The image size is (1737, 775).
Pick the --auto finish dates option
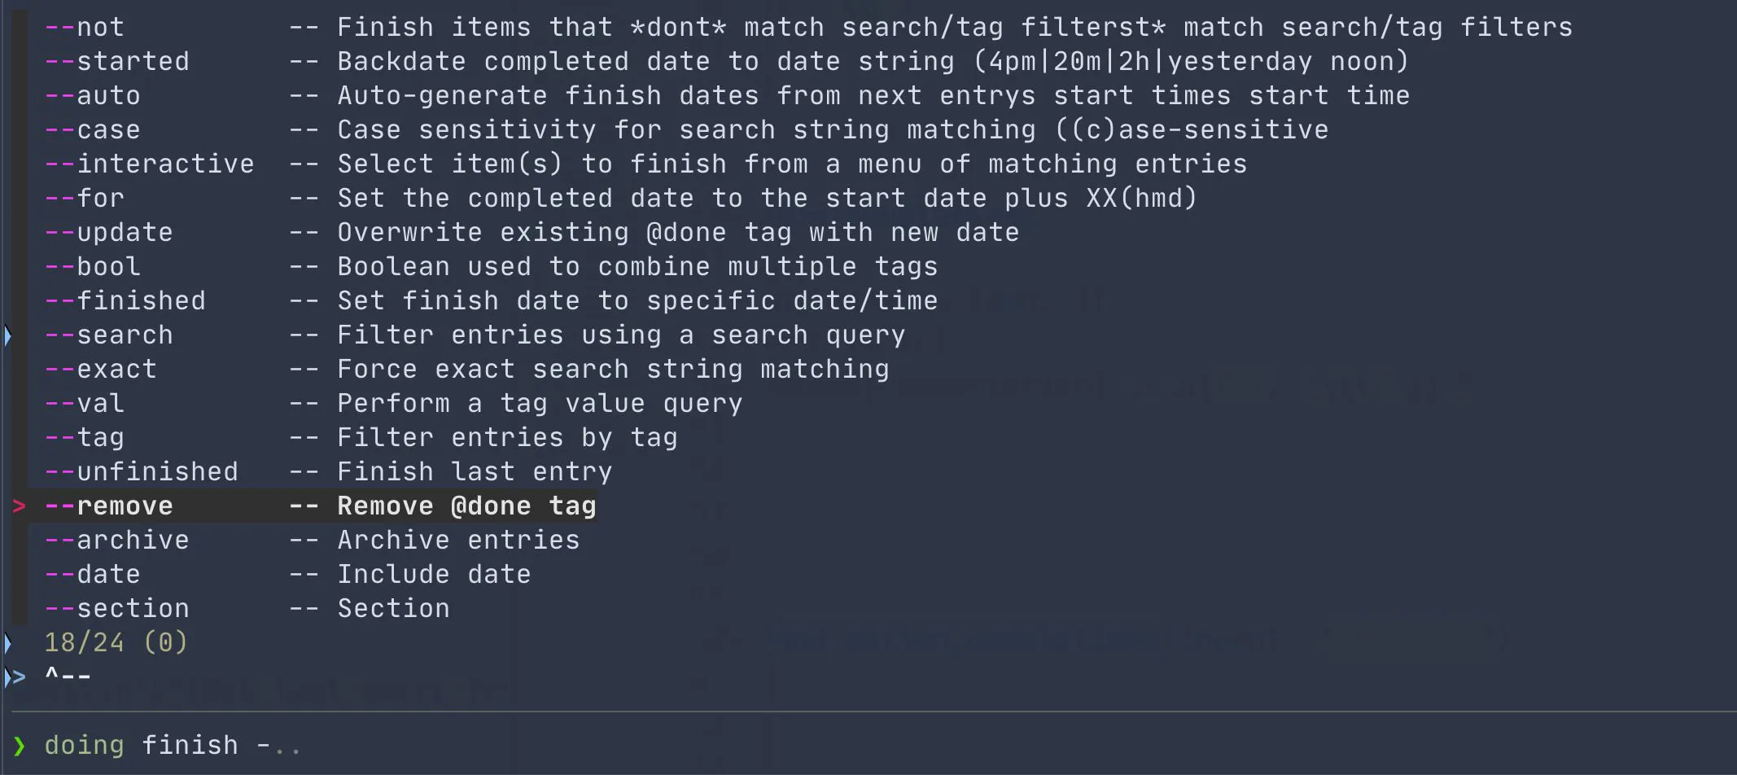93,96
